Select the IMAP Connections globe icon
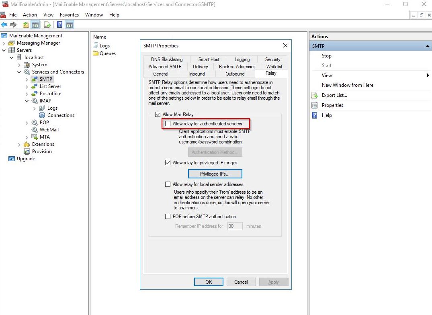 42,115
